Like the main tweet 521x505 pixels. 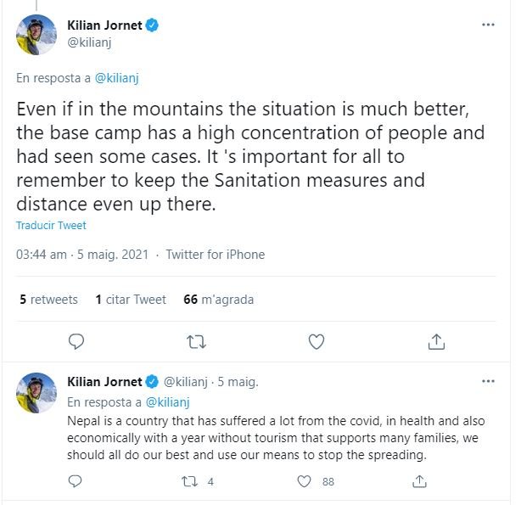[x=317, y=342]
